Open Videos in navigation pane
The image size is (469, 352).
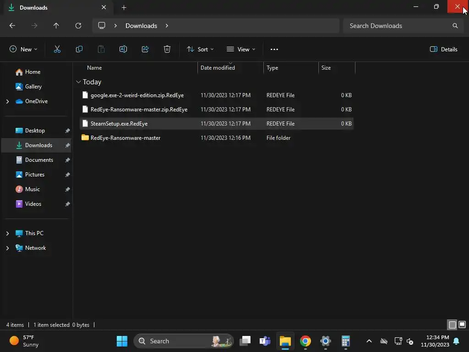[x=33, y=204]
